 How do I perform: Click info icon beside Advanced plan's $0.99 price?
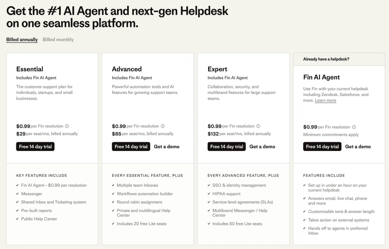pyautogui.click(x=162, y=126)
